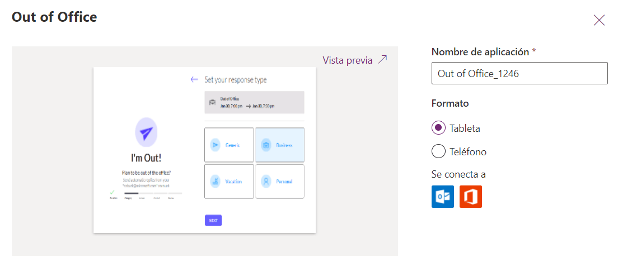Choose the Vacation response type card

tap(229, 181)
